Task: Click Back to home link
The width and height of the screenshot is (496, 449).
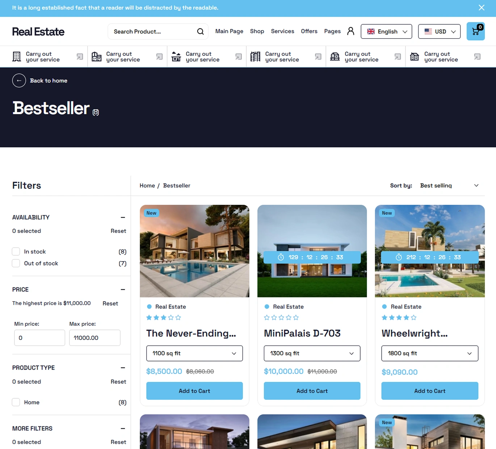Action: coord(49,80)
